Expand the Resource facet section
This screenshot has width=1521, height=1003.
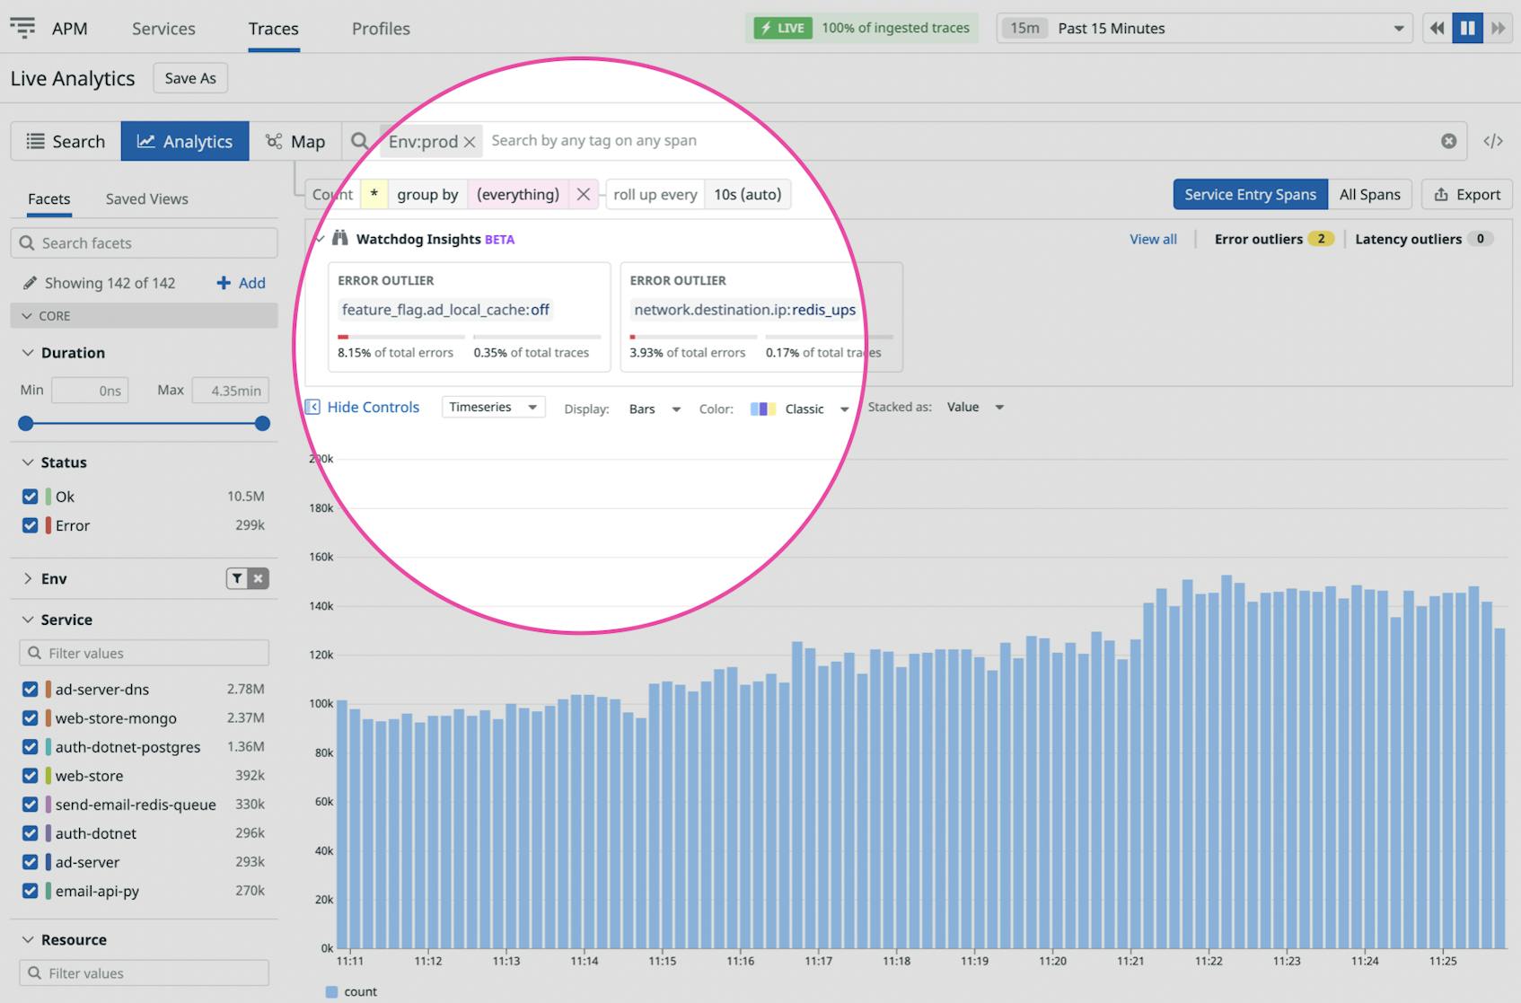tap(27, 939)
